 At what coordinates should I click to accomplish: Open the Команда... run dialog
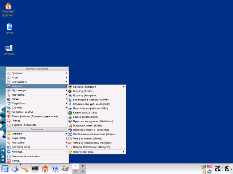coord(37,152)
